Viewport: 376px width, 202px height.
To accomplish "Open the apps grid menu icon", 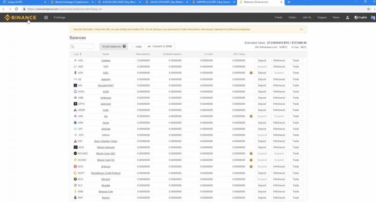I will point(46,17).
